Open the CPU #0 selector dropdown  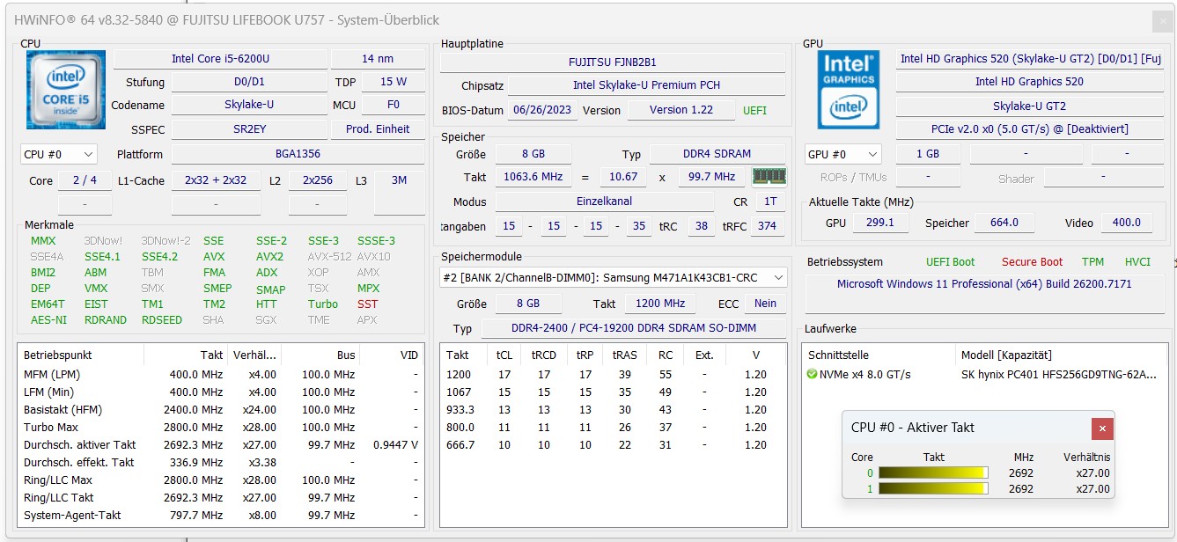tap(59, 155)
